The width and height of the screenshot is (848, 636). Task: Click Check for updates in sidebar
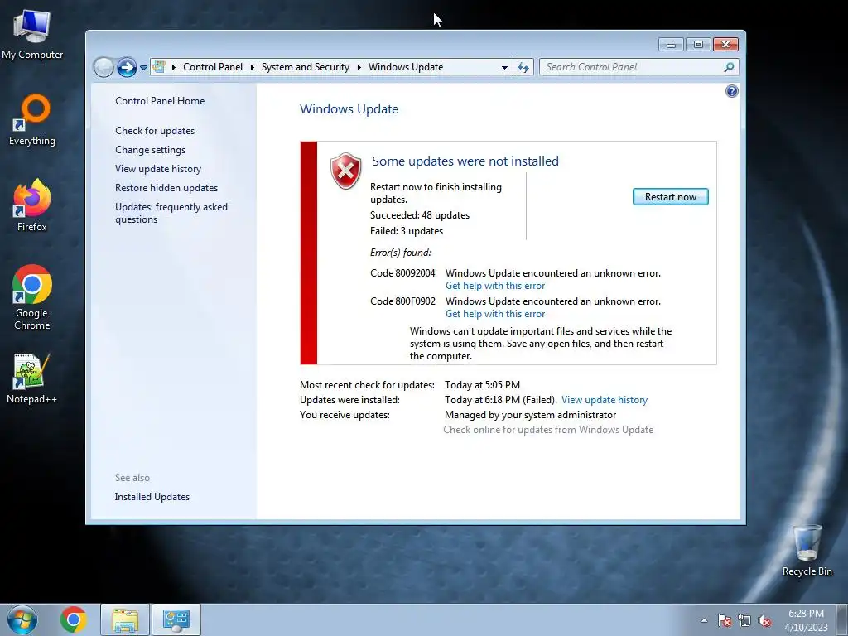coord(155,130)
